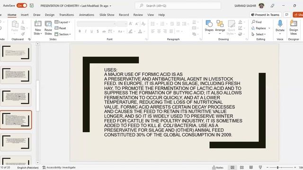303x170 pixels.
Task: Click the Replace button
Action: (x=259, y=28)
